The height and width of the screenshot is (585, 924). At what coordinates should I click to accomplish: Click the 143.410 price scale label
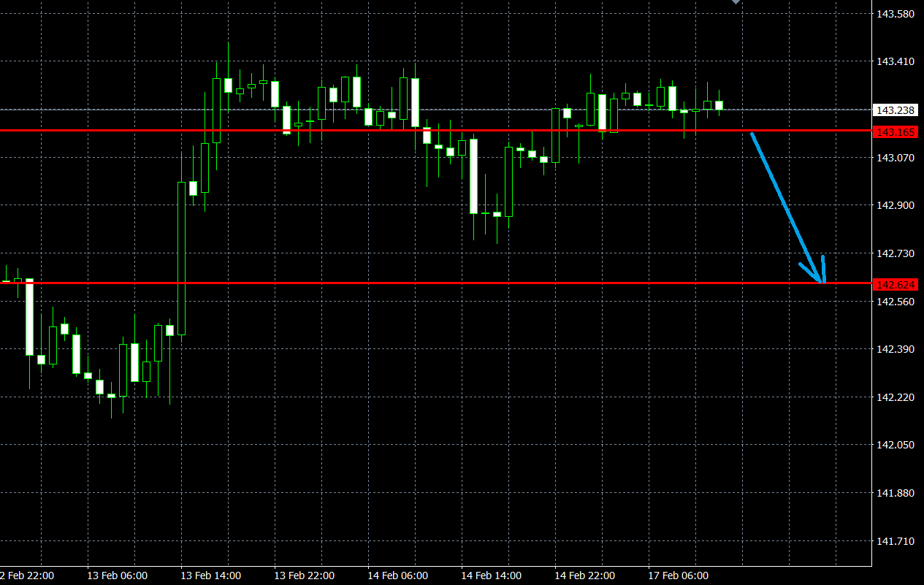point(896,61)
